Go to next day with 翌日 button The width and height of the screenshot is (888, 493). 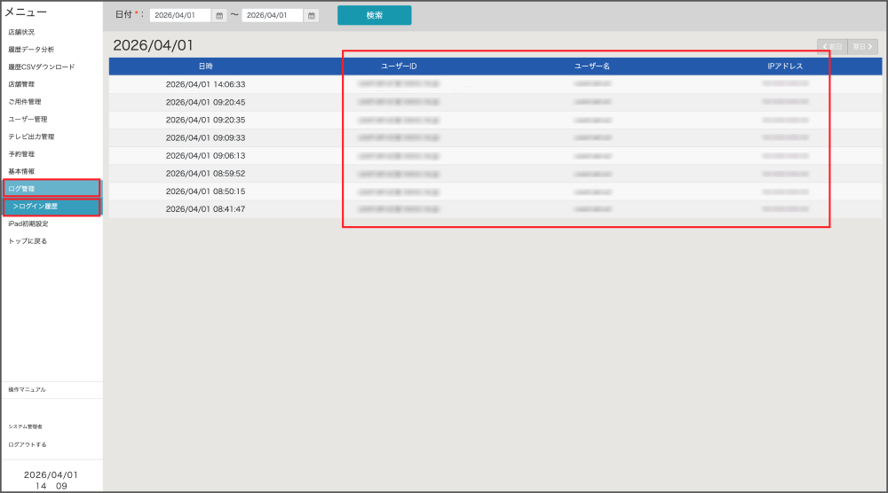click(x=862, y=47)
